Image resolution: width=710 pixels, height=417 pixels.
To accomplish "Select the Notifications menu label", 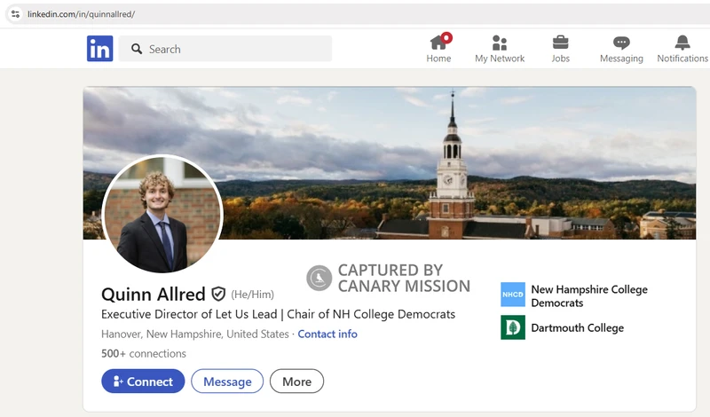I will coord(682,59).
